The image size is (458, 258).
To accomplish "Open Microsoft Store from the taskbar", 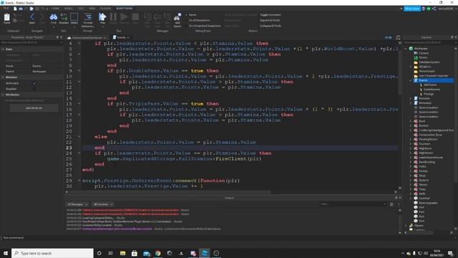I will (x=135, y=253).
